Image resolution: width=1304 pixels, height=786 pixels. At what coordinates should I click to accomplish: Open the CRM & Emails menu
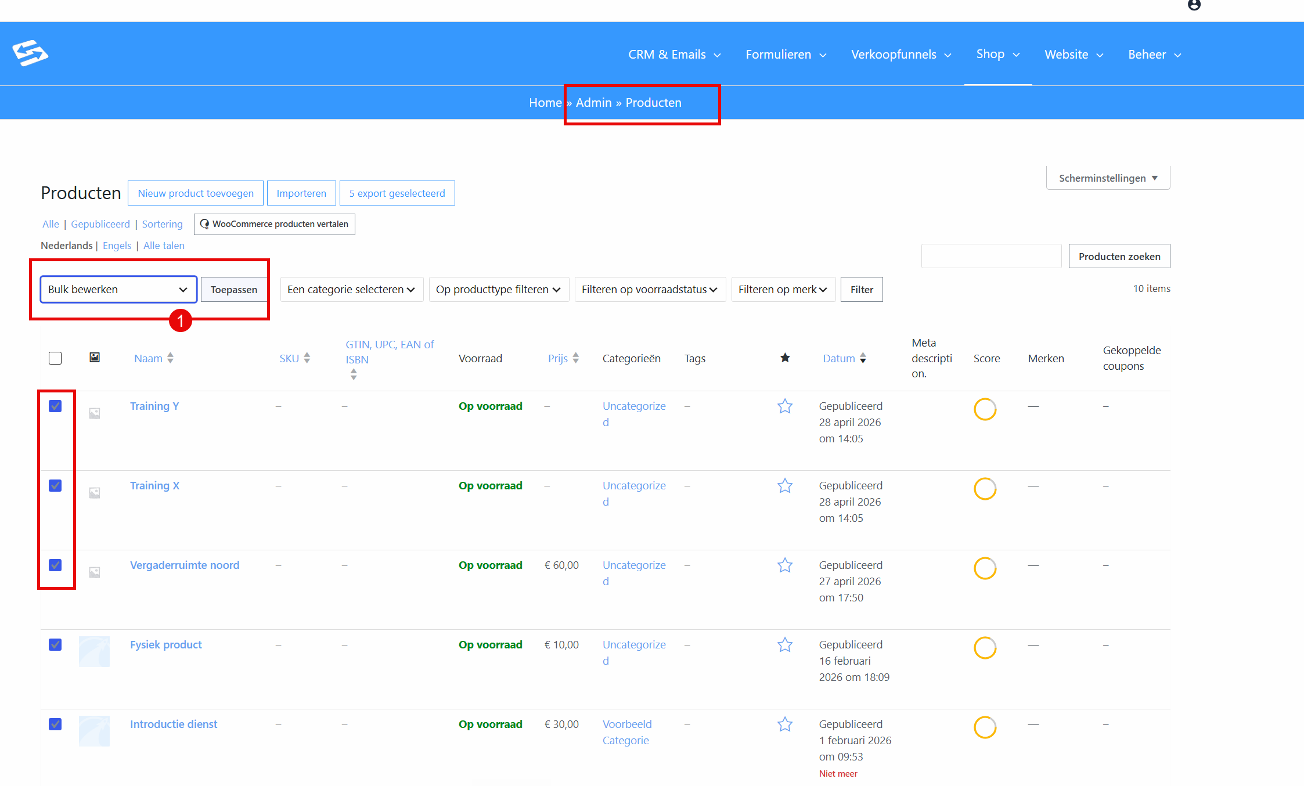[675, 55]
